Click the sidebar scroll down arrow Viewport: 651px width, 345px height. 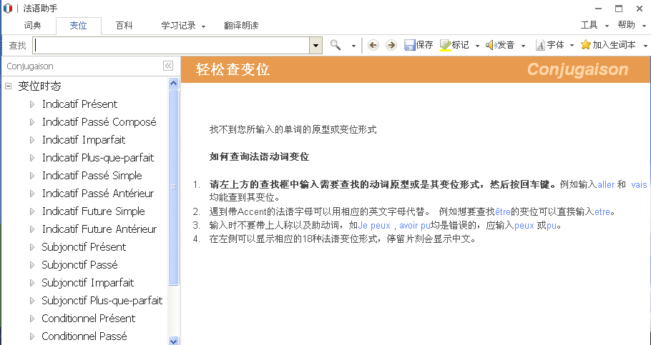point(173,340)
